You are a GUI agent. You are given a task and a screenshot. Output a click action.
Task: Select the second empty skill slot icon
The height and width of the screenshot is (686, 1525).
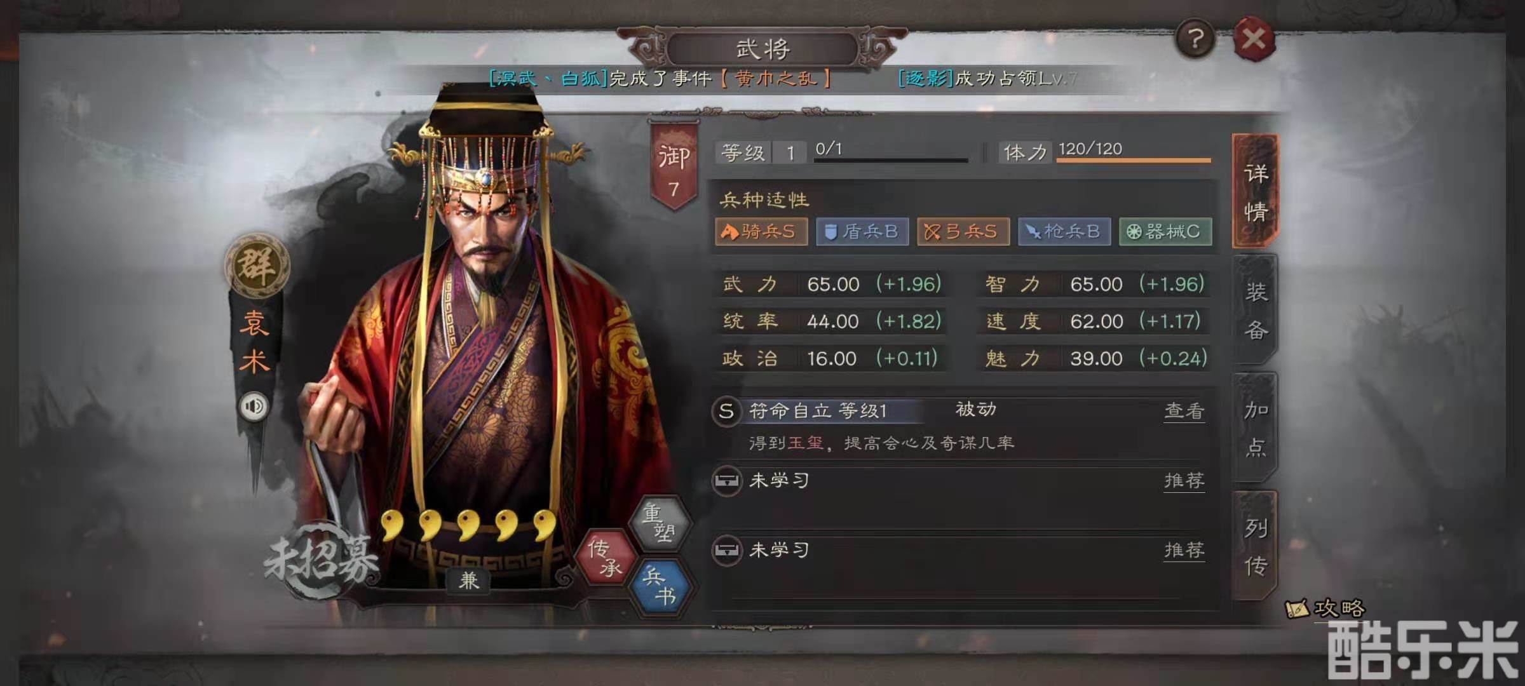(726, 549)
